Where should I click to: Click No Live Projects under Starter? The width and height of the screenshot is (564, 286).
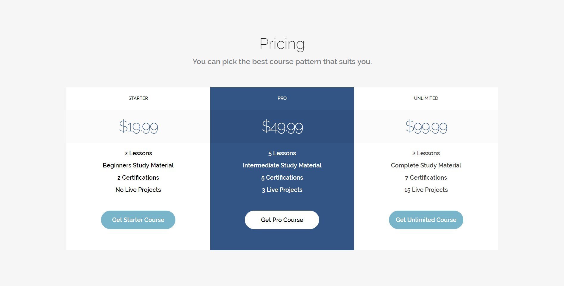point(138,190)
